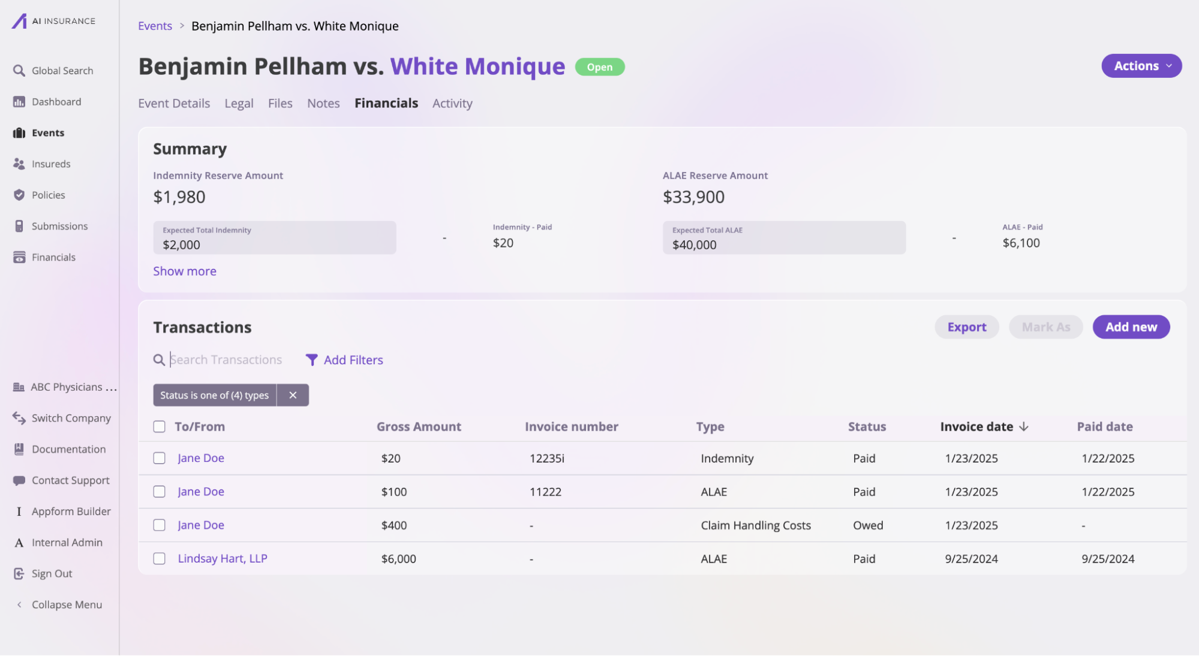The width and height of the screenshot is (1199, 656).
Task: Open the Mark As dropdown
Action: 1046,327
